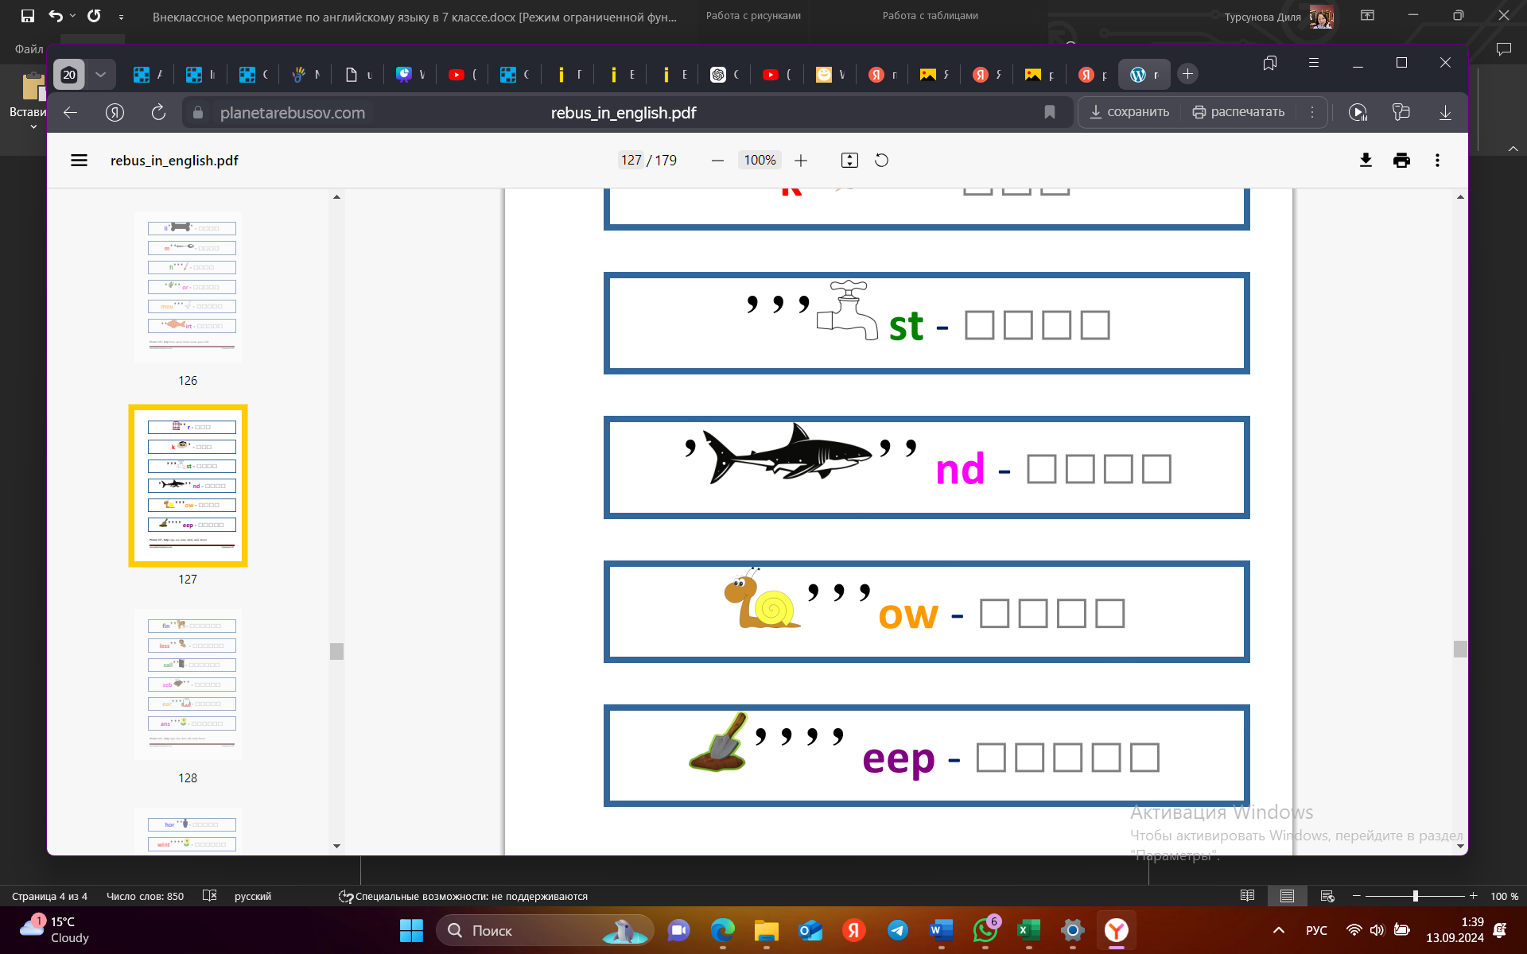Click the распечатать button
The image size is (1527, 954).
[x=1238, y=112]
